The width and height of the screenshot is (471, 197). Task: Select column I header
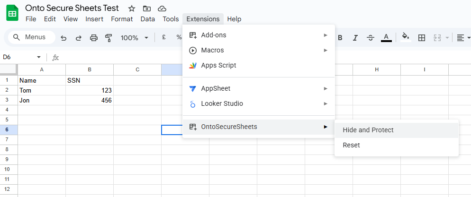pyautogui.click(x=425, y=70)
